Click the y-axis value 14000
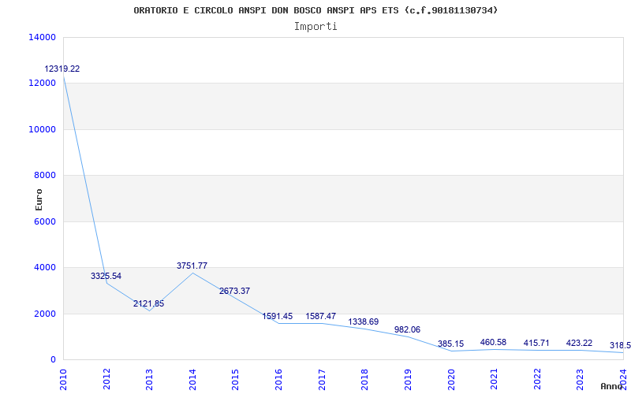 tap(42, 37)
